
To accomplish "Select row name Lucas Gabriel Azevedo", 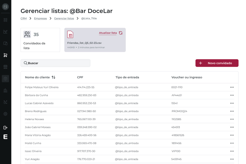I will (39, 103).
